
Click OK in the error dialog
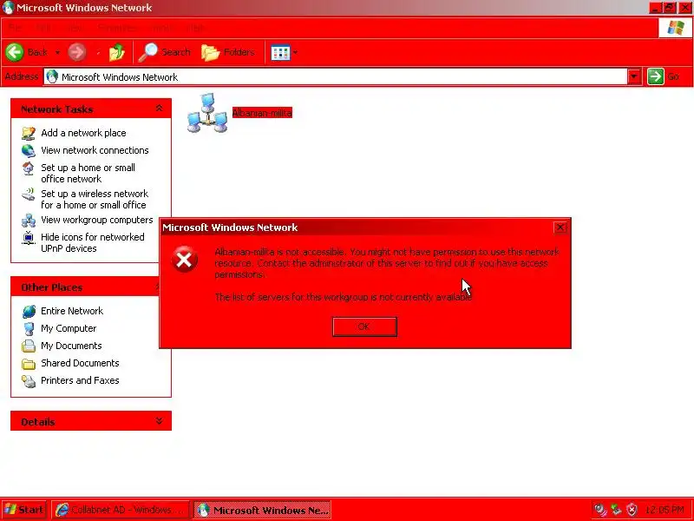pos(364,327)
